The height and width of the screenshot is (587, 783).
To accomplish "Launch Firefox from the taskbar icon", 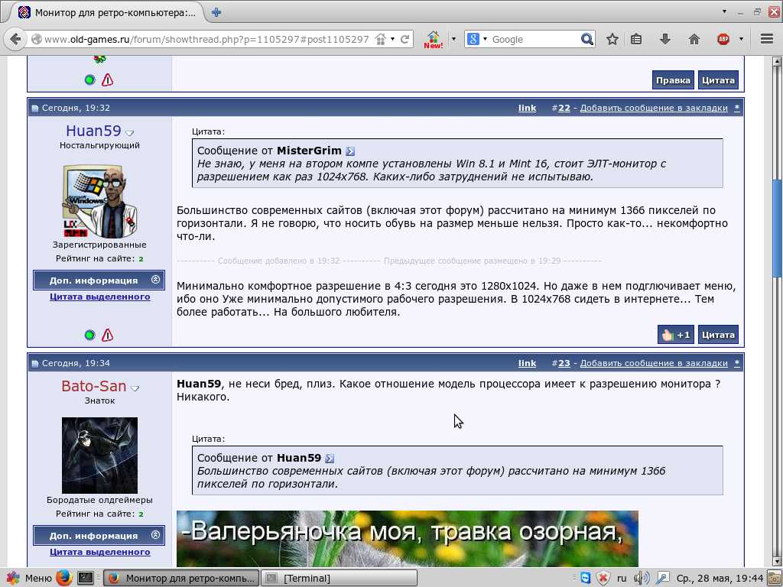I will click(x=63, y=578).
